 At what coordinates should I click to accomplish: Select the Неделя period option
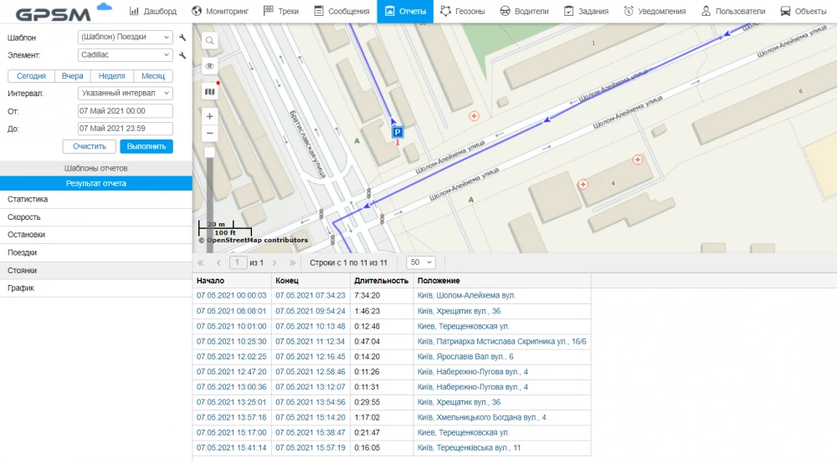111,76
